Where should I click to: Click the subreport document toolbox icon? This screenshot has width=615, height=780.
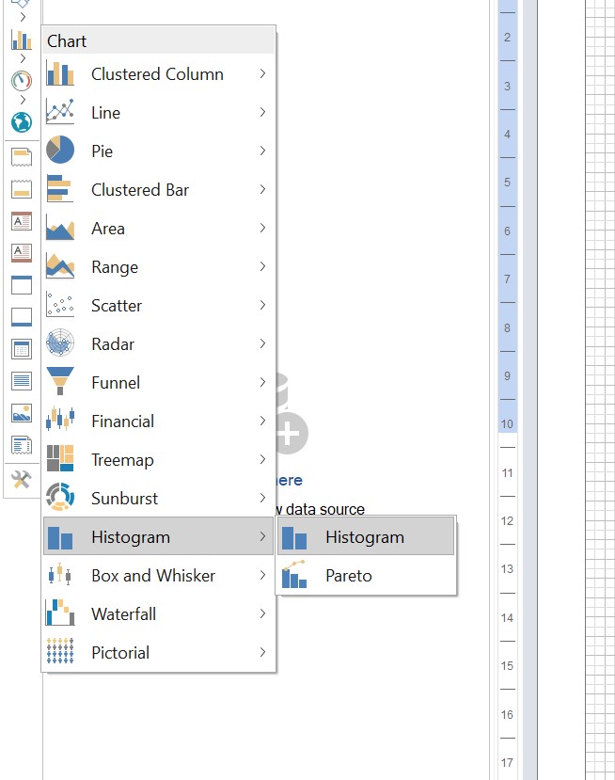pos(22,445)
